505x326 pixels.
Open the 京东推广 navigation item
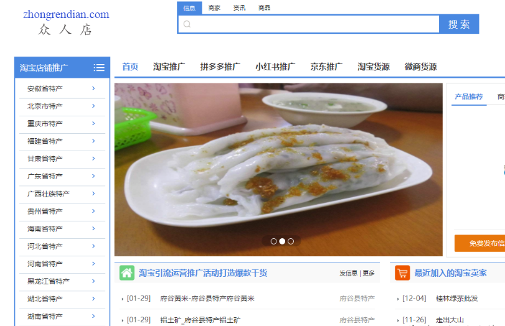point(326,67)
